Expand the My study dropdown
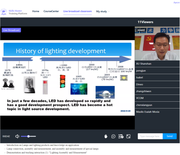This screenshot has width=180, height=155. (x=103, y=12)
